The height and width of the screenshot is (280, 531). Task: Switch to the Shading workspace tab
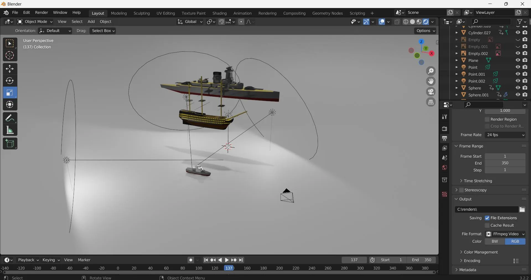tap(219, 13)
